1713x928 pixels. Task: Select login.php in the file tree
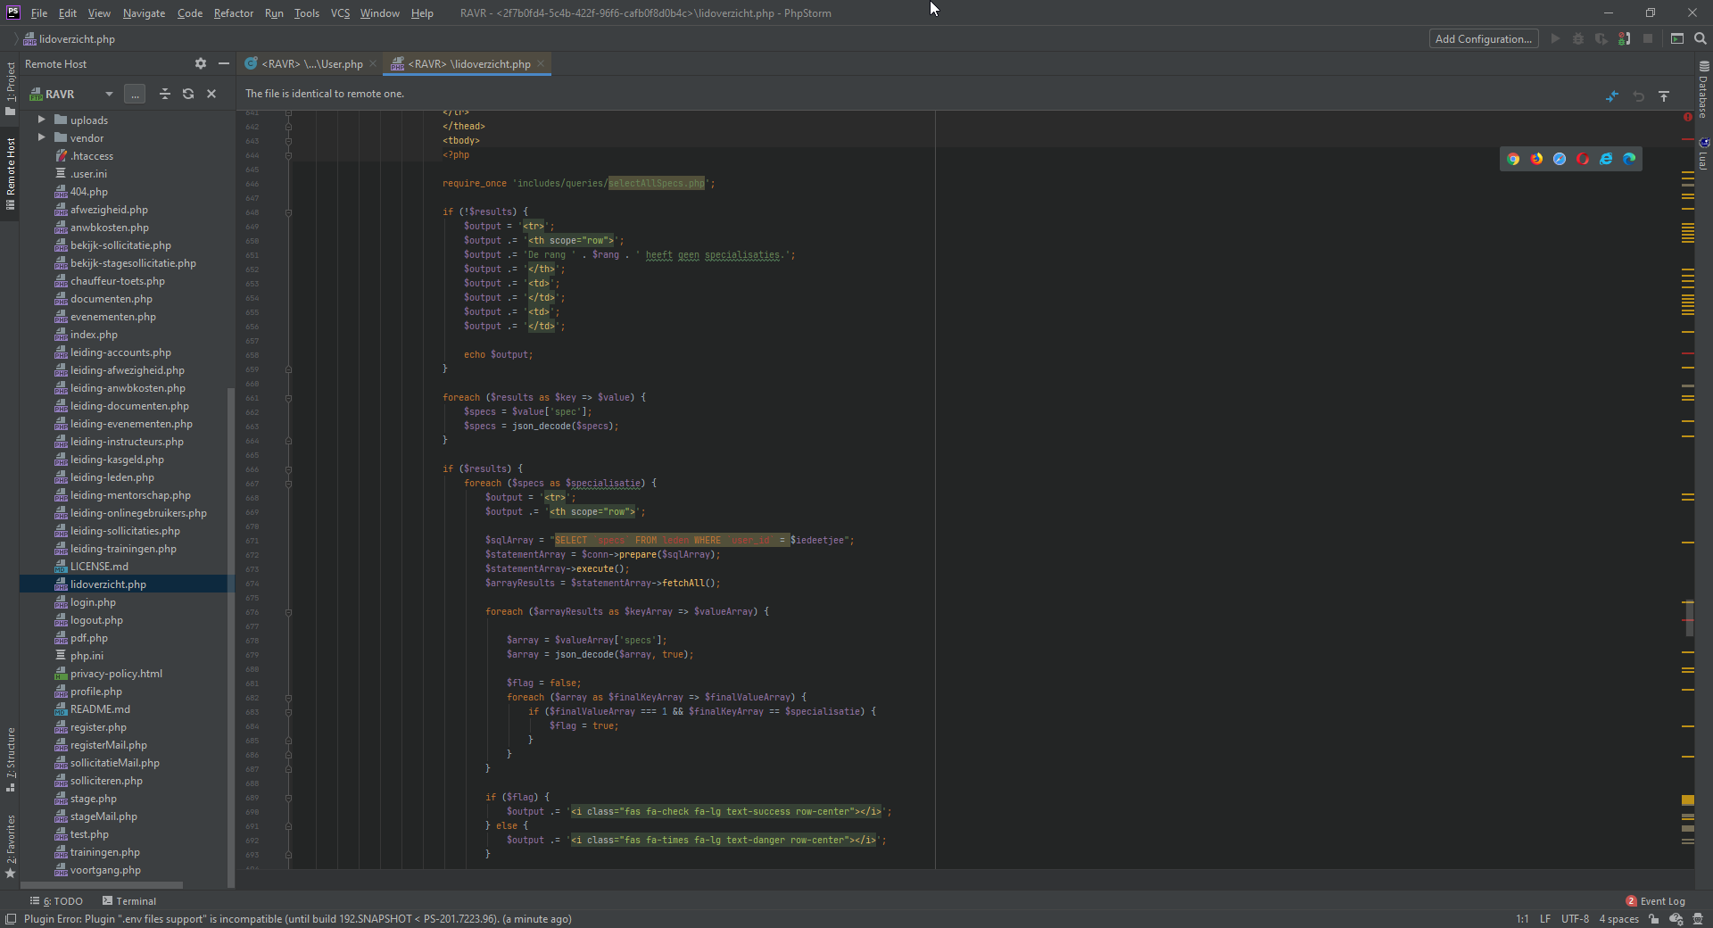pyautogui.click(x=93, y=602)
